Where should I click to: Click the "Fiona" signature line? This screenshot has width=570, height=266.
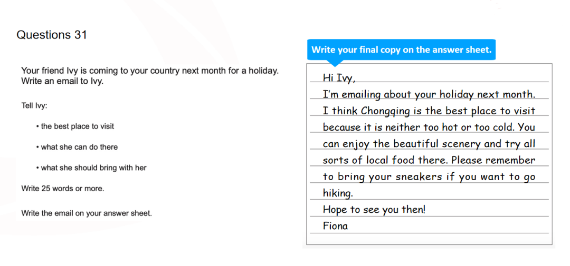click(x=335, y=226)
